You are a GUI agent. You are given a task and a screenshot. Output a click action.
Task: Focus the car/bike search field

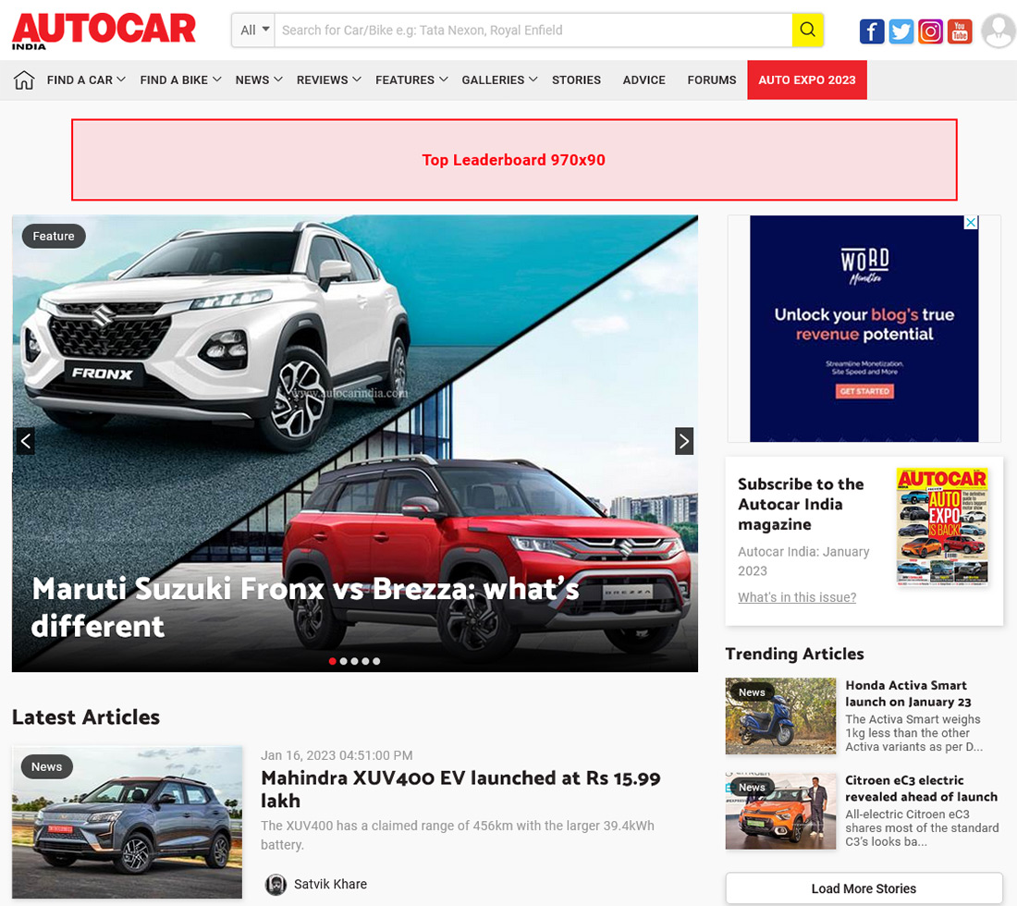pyautogui.click(x=533, y=30)
